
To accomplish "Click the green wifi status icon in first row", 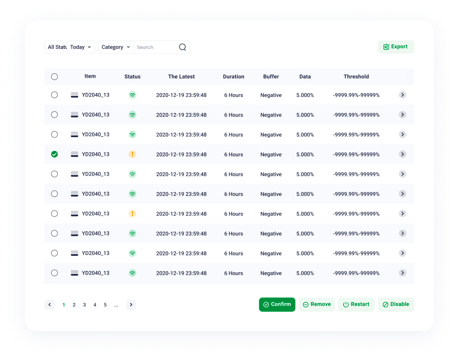I will (132, 95).
